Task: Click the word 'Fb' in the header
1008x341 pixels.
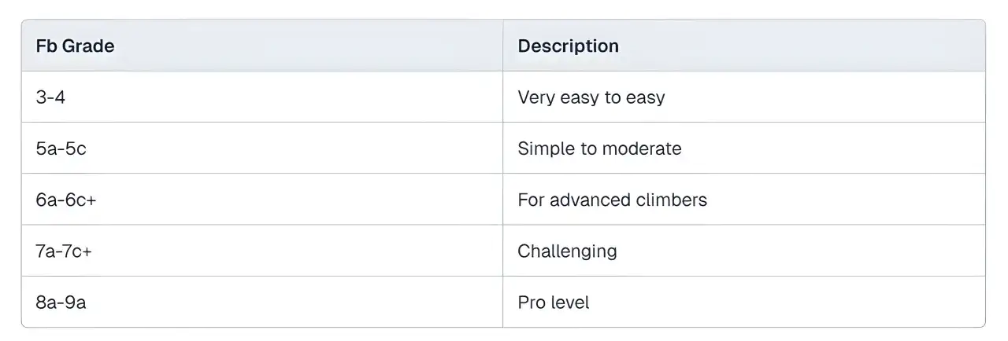Action: click(x=46, y=46)
